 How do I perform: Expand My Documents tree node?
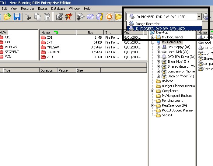(152, 37)
